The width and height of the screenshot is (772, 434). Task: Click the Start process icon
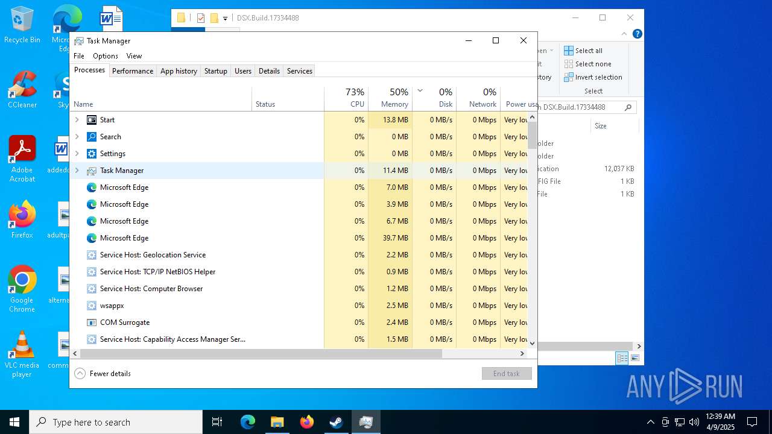pos(92,120)
